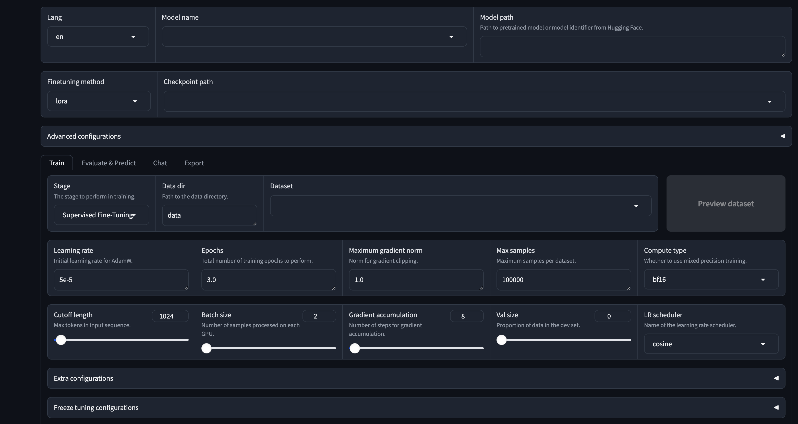Viewport: 798px width, 424px height.
Task: Click the Finetuning method dropdown arrow
Action: 135,101
